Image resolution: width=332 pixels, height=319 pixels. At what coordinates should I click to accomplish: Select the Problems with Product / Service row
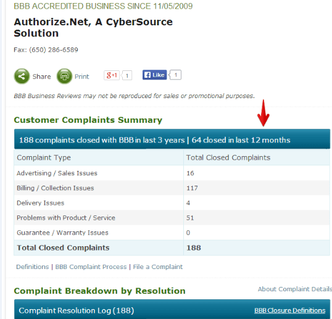click(x=172, y=218)
